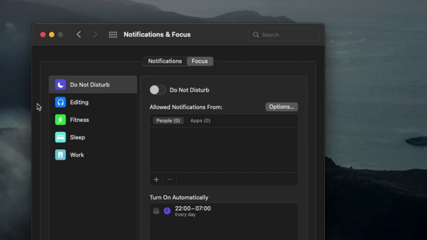Switch to the Notifications tab

pos(165,61)
